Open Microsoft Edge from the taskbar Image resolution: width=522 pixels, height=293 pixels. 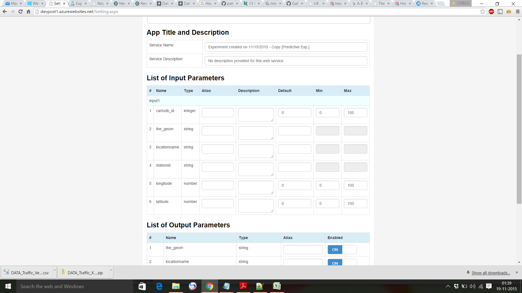tap(159, 286)
